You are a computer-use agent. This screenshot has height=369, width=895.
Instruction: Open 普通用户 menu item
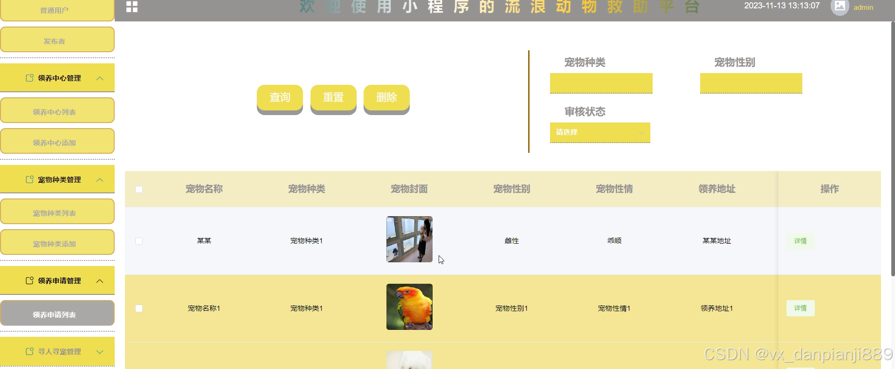[57, 10]
